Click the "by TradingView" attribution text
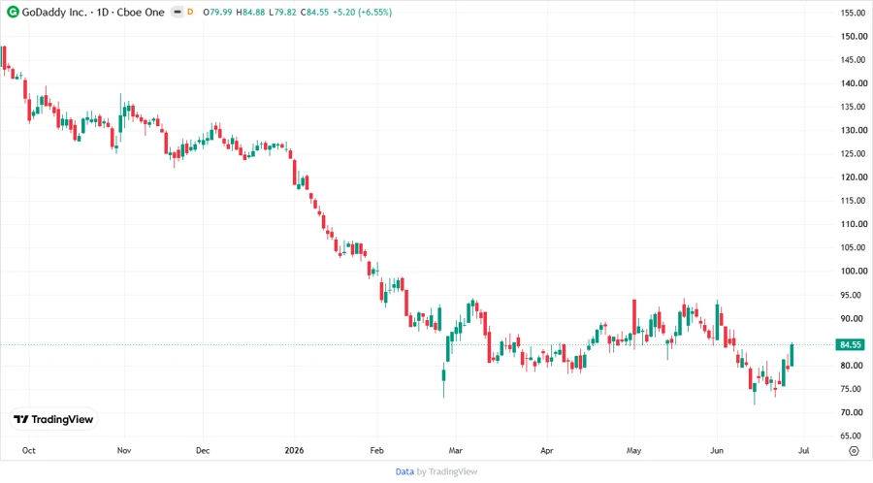The width and height of the screenshot is (873, 483). click(447, 471)
